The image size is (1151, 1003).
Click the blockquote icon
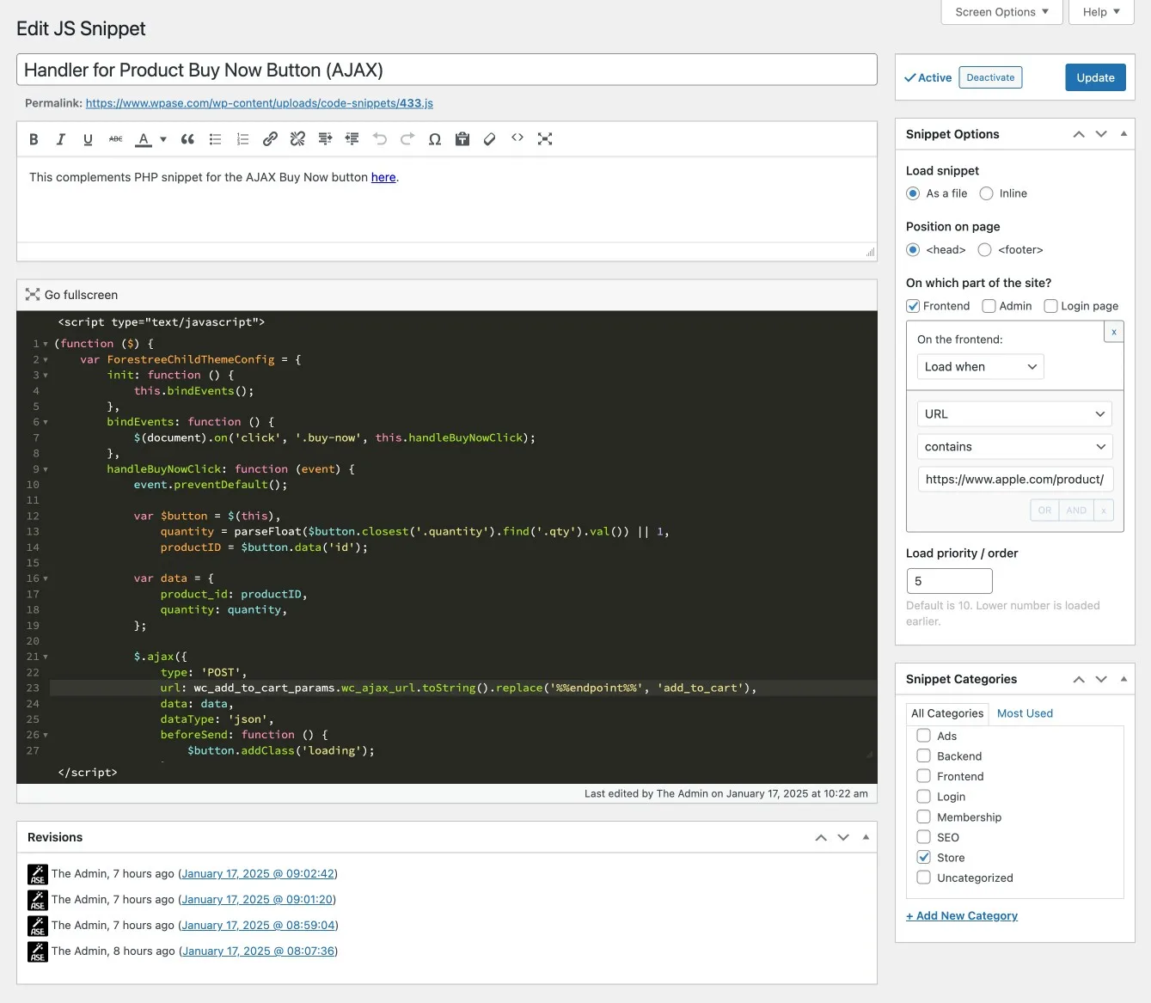coord(187,139)
